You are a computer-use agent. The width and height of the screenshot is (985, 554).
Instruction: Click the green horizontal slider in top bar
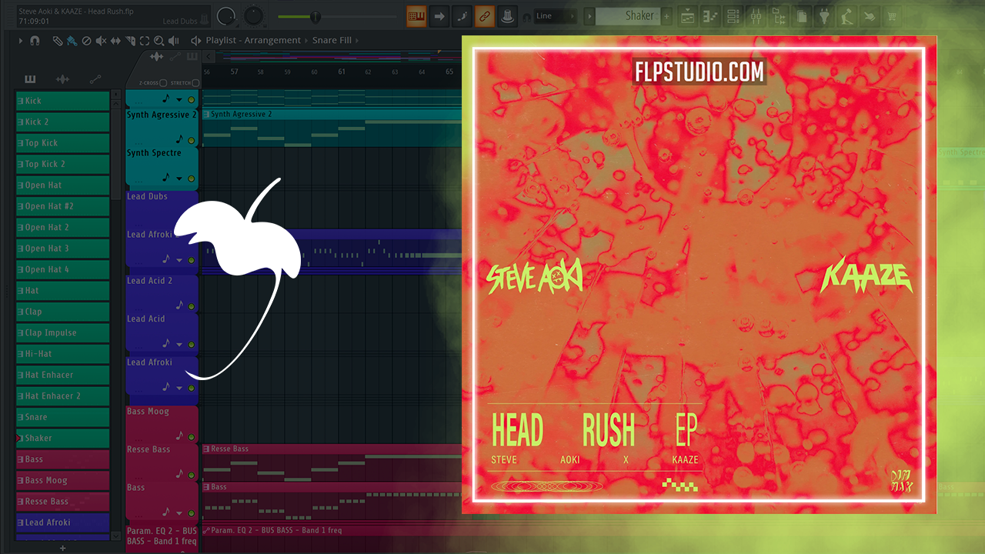pos(315,16)
